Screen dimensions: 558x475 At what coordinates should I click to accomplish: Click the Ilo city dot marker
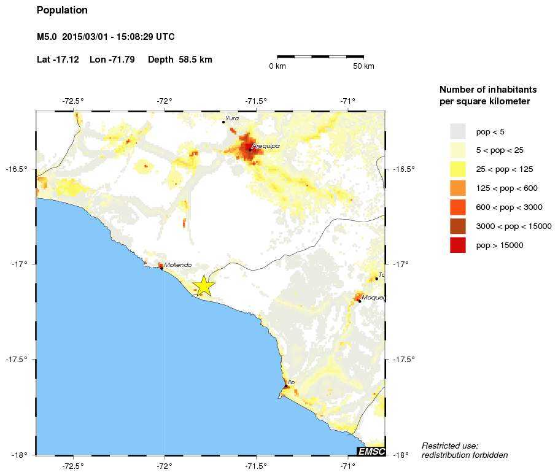coord(286,385)
